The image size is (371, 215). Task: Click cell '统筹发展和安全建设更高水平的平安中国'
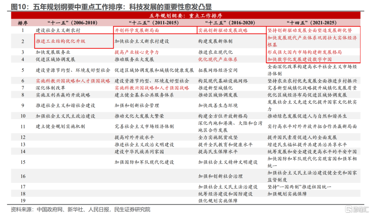point(312,152)
